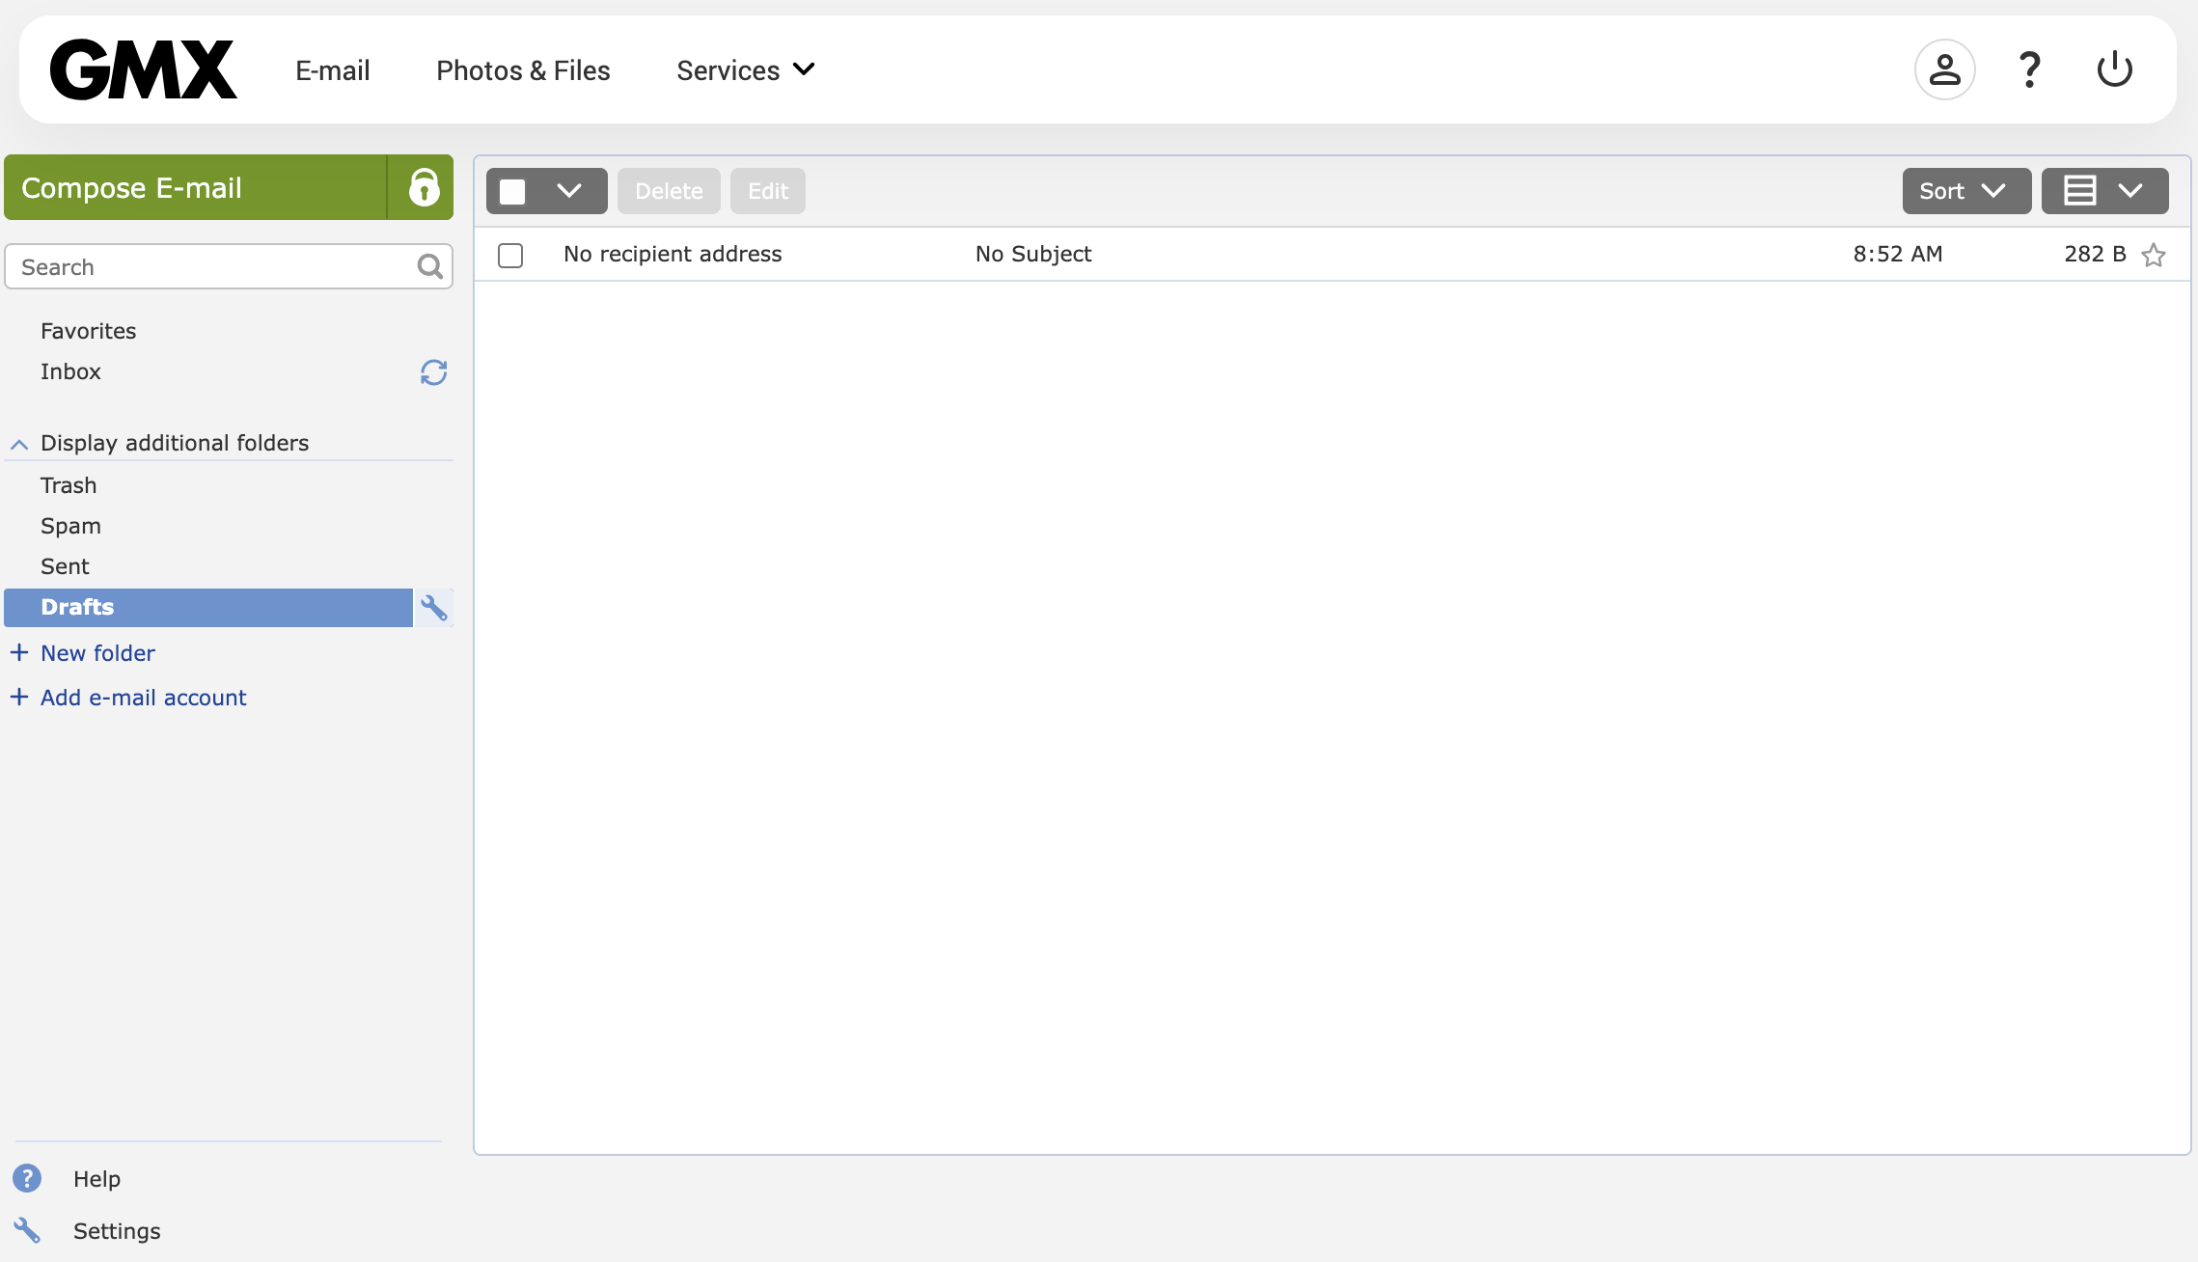This screenshot has height=1262, width=2198.
Task: Open the Services menu chevron
Action: tap(804, 69)
